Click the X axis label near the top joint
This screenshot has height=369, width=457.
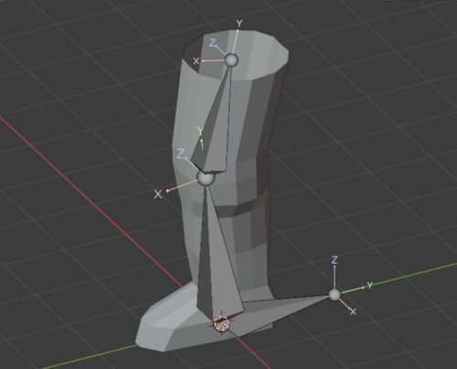click(x=197, y=61)
